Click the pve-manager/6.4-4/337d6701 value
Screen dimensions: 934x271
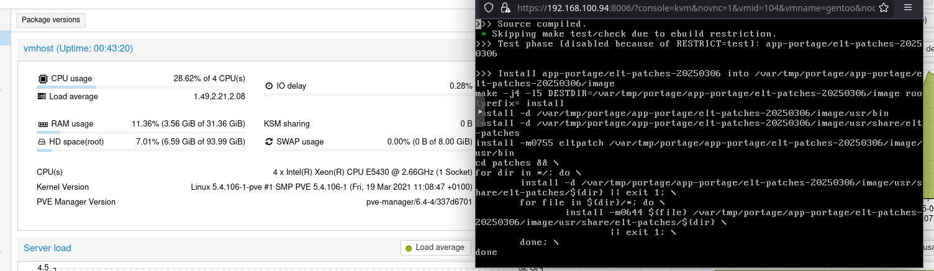click(x=419, y=202)
